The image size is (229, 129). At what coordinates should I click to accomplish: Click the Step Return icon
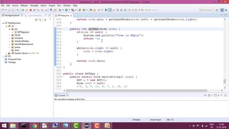click(x=46, y=10)
